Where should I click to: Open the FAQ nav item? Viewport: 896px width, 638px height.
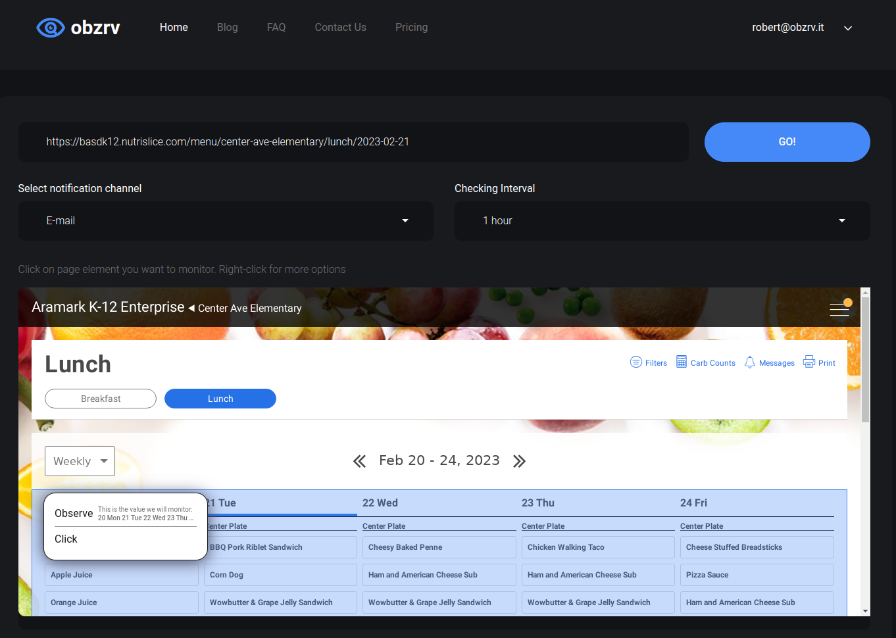tap(276, 27)
